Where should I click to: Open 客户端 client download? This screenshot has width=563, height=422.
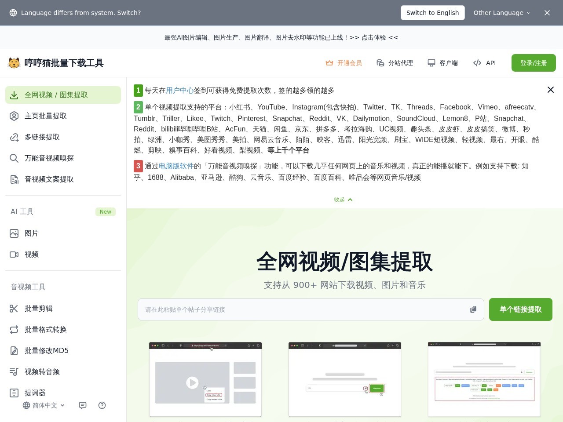point(448,63)
